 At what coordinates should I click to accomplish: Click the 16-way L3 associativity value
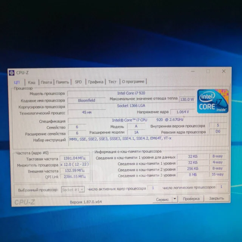(x=218, y=174)
